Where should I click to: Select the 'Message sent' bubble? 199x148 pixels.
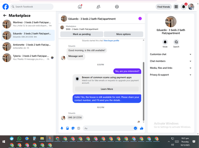(x=76, y=56)
